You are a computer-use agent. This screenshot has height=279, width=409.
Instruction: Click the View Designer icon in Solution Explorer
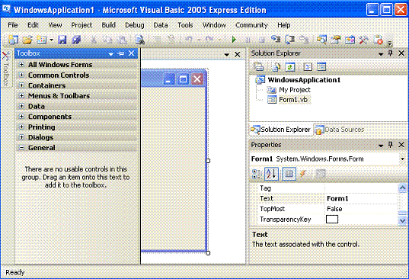coord(321,67)
